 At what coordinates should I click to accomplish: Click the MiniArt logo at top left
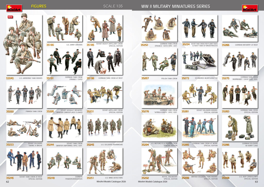[14, 8]
